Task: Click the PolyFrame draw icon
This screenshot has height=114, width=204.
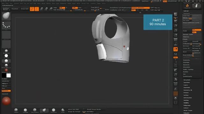Action: [176, 84]
